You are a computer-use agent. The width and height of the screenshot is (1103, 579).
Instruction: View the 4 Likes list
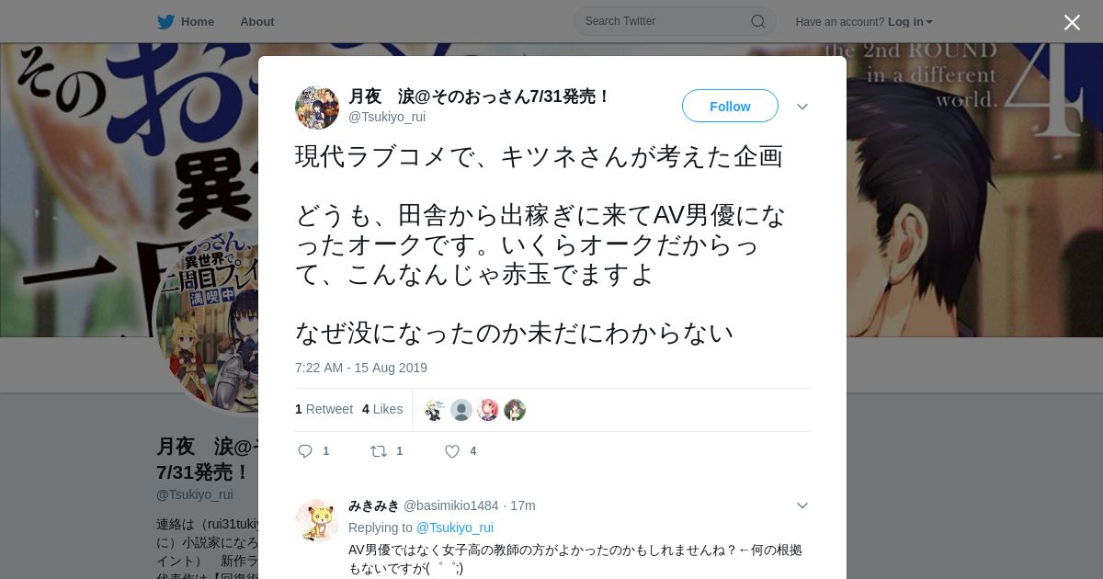coord(382,409)
